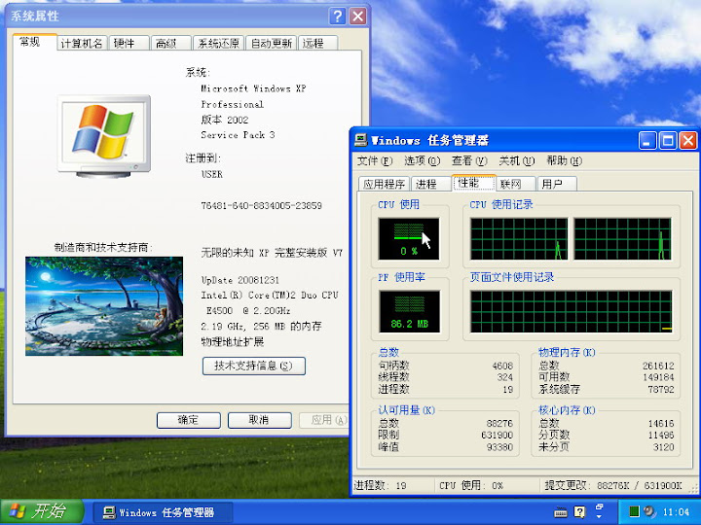Select the 常规 tab in 系统属性

(34, 42)
